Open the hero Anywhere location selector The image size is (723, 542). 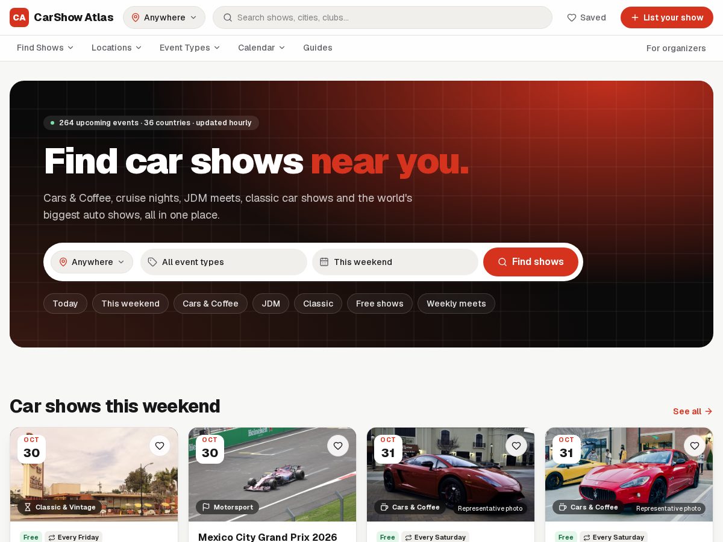pyautogui.click(x=92, y=262)
